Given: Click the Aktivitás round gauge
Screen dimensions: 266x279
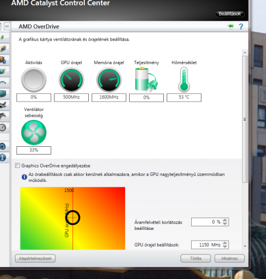Looking at the screenshot, I should coord(34,80).
